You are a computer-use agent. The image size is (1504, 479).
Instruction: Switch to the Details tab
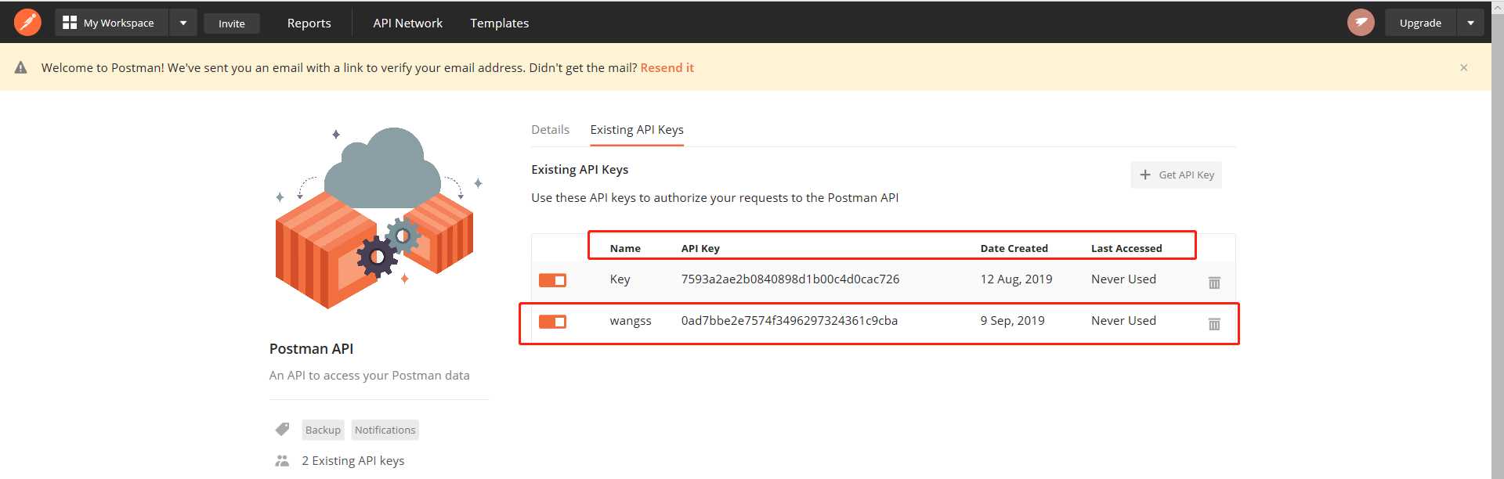pos(551,130)
